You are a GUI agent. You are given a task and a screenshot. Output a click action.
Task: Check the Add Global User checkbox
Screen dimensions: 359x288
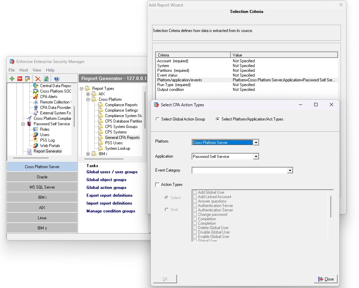click(x=195, y=192)
